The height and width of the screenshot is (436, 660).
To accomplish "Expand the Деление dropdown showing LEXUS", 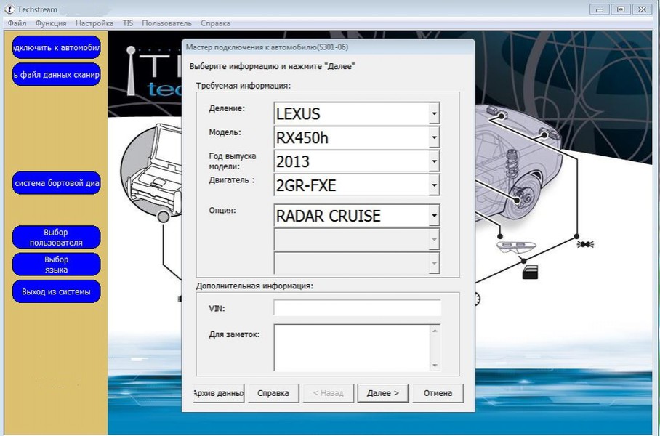I will 434,113.
